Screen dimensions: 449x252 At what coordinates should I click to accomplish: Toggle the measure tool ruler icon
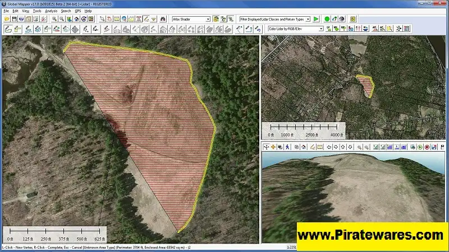(x=116, y=19)
